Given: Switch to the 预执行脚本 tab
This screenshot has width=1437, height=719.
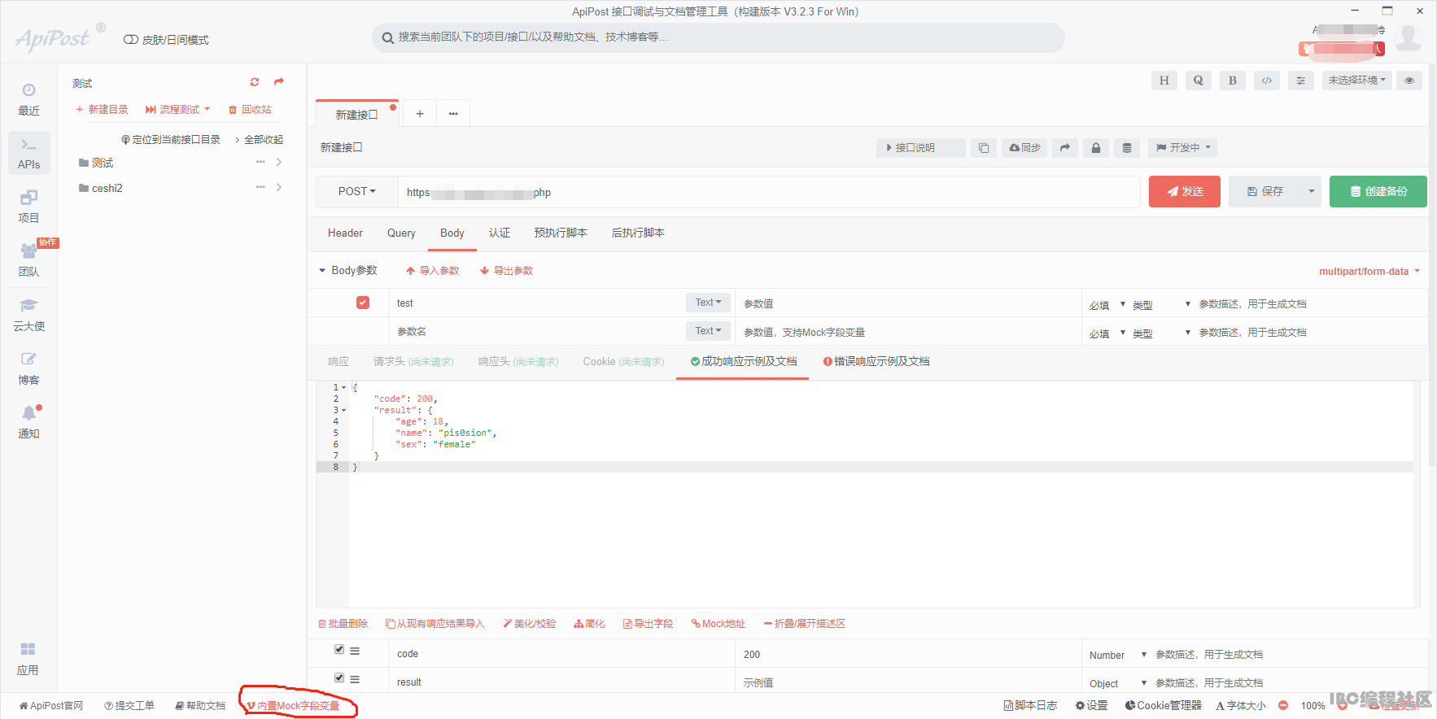Looking at the screenshot, I should (x=561, y=233).
